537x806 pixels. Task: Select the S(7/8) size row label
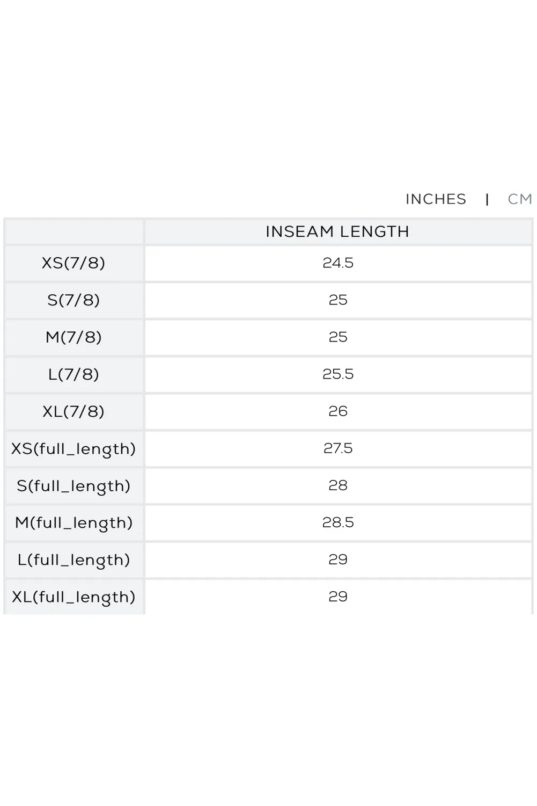pyautogui.click(x=74, y=300)
